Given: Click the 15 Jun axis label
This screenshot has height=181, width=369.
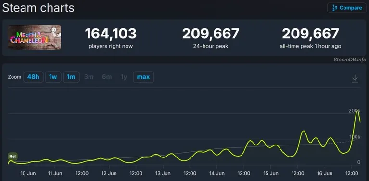Looking at the screenshot, I should pos(271,173).
